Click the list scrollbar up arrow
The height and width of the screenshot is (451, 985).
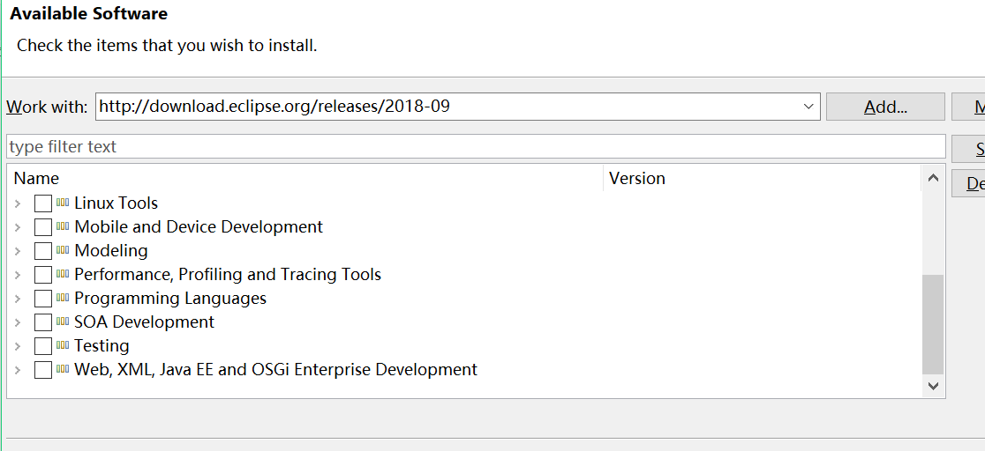933,178
